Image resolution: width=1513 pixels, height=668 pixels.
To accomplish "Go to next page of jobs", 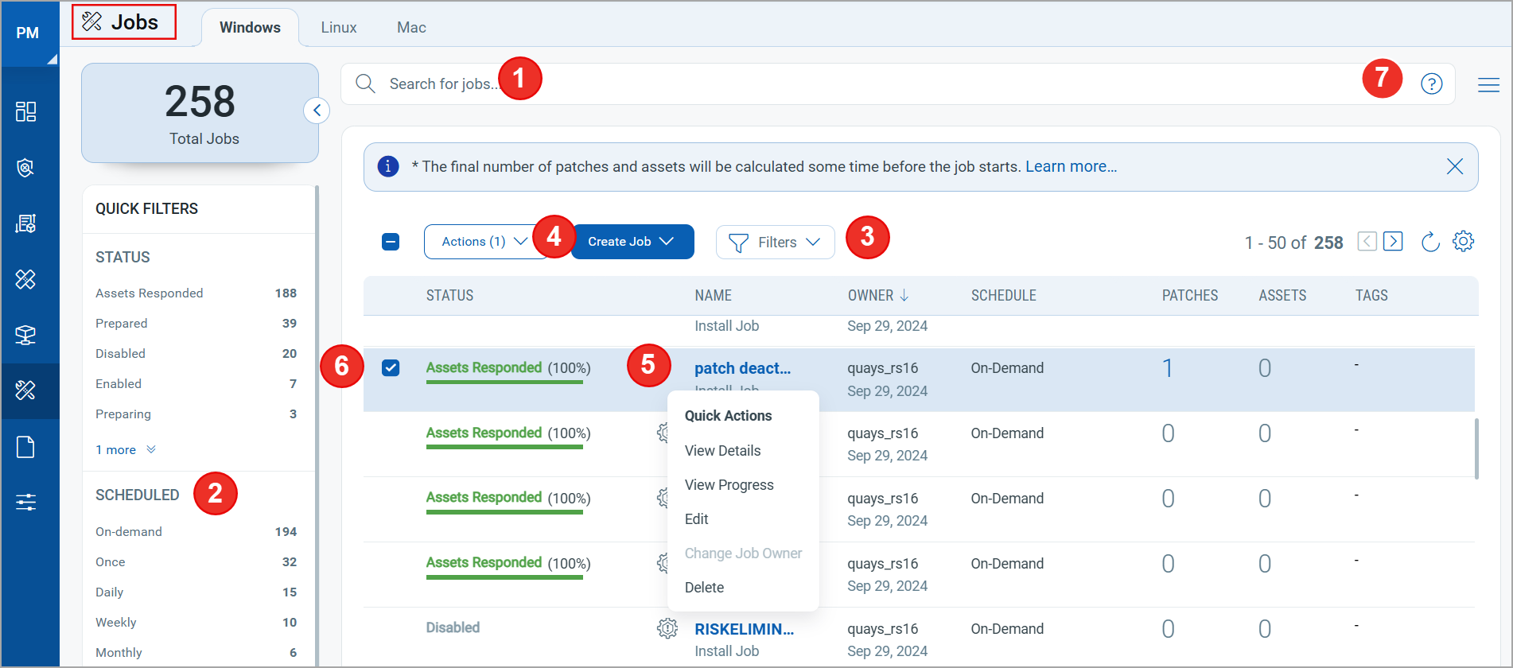I will 1393,241.
